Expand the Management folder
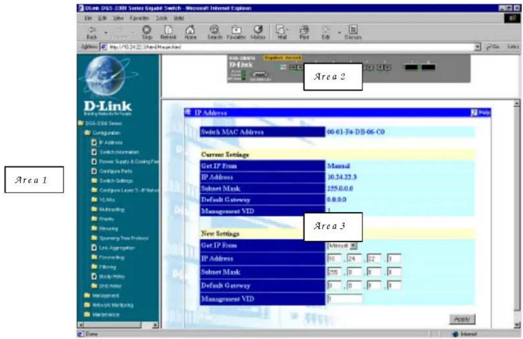Viewport: 523px width, 339px height. click(102, 295)
